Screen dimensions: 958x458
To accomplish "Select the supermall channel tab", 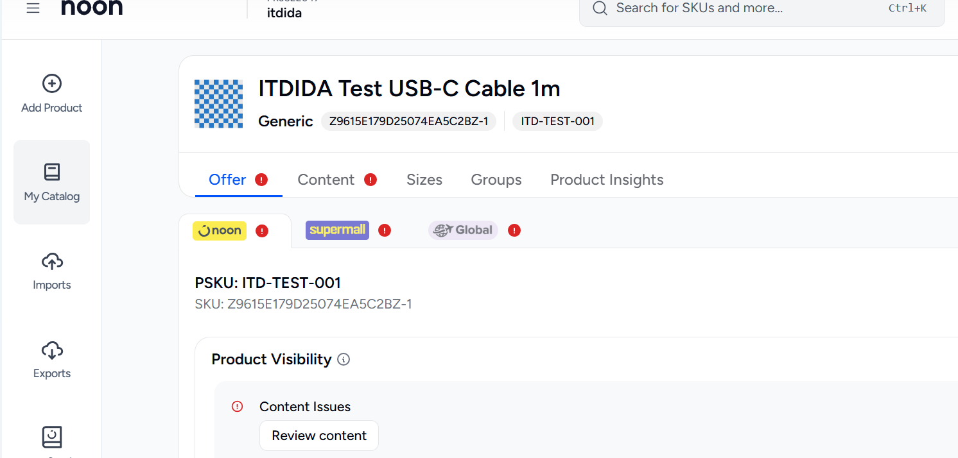I will 337,230.
